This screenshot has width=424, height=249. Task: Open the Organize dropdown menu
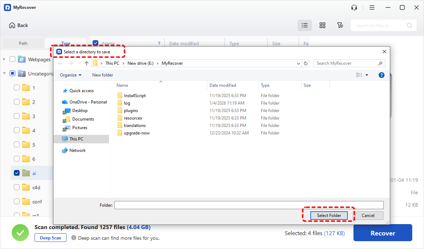coord(70,75)
